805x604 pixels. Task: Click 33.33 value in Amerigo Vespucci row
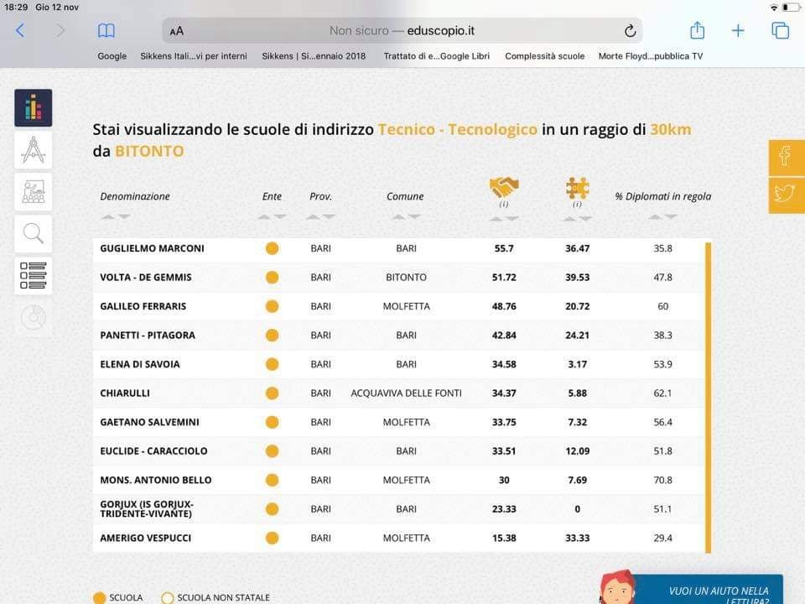click(x=578, y=539)
